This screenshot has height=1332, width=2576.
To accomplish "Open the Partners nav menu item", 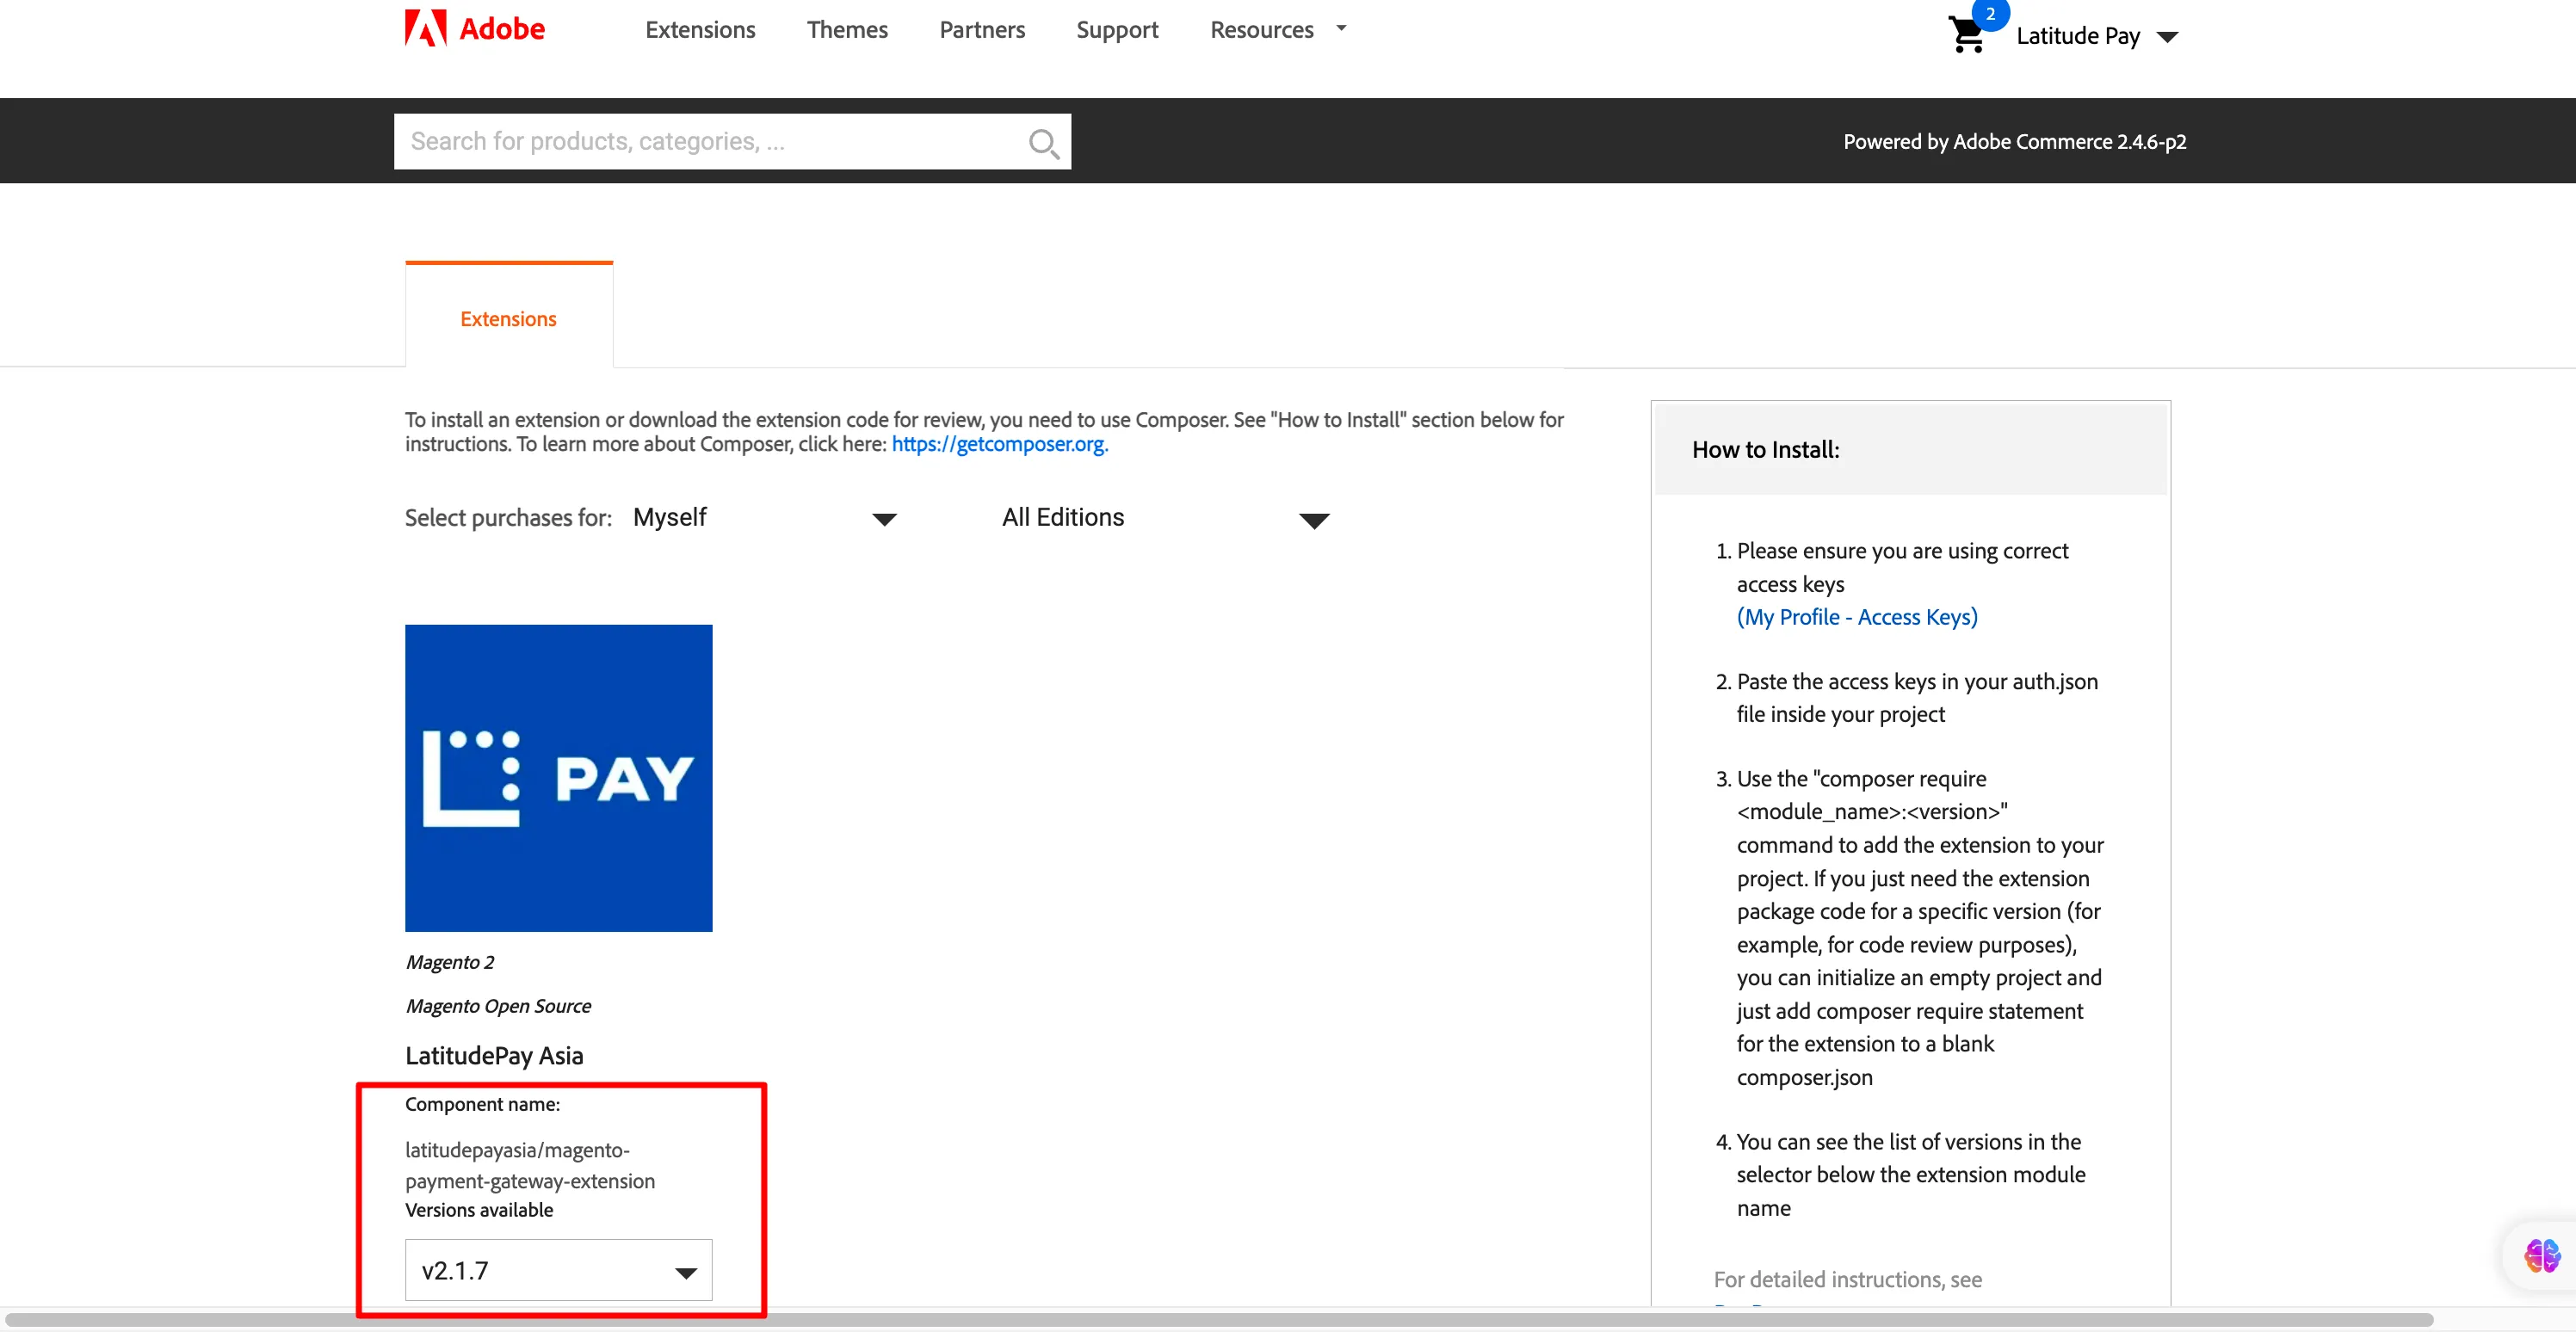I will pyautogui.click(x=982, y=29).
